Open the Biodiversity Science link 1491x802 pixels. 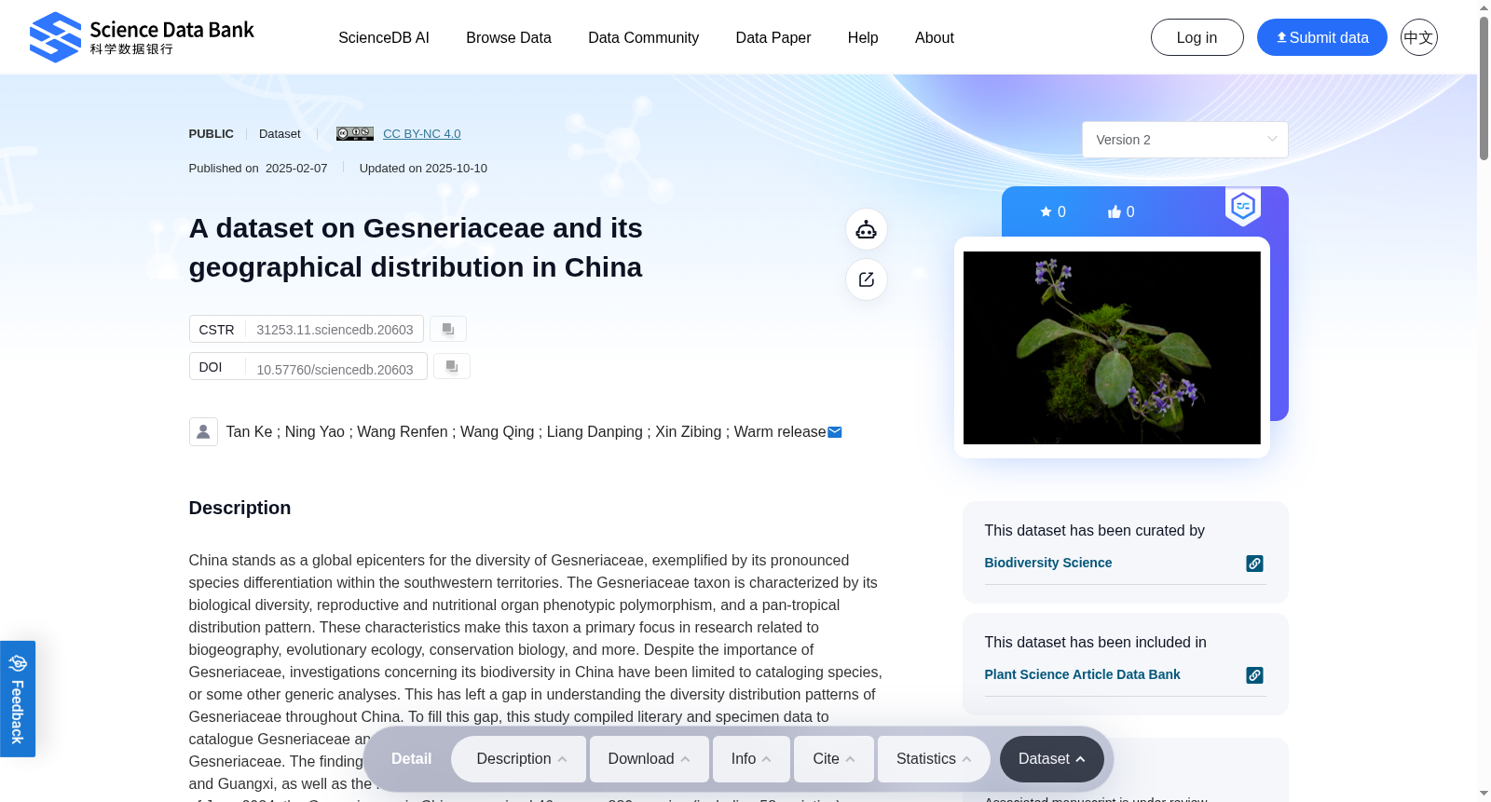(1048, 563)
